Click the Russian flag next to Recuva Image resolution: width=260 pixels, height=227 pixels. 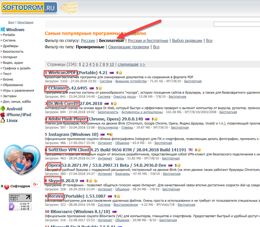coord(110,196)
